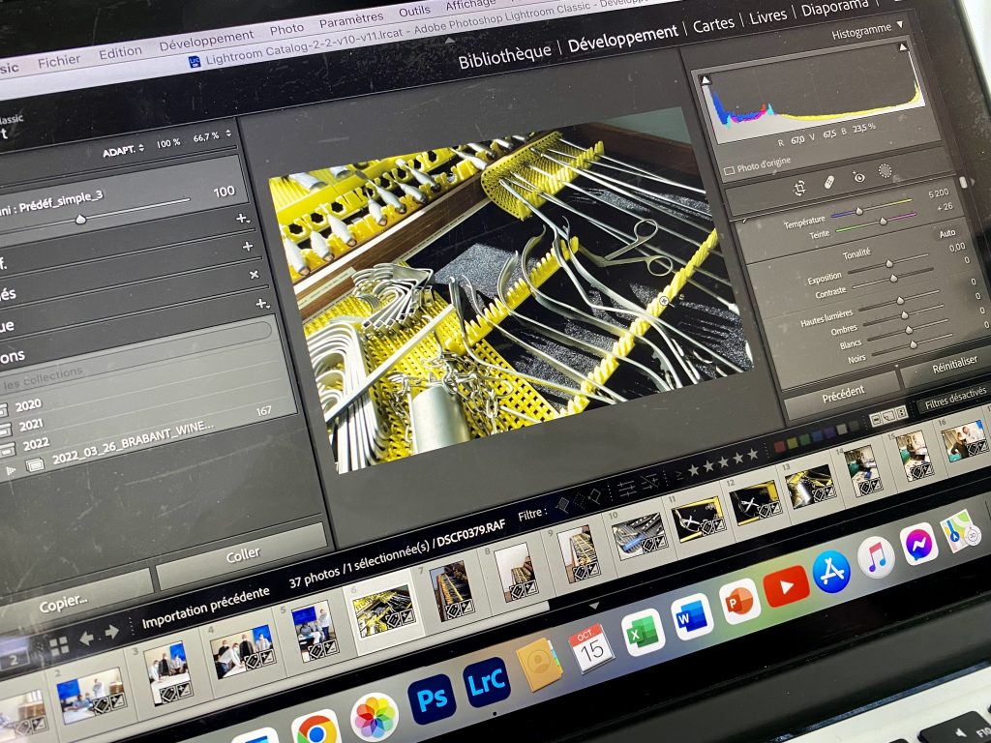
Task: Toggle unflagged photos filter
Action: (579, 500)
